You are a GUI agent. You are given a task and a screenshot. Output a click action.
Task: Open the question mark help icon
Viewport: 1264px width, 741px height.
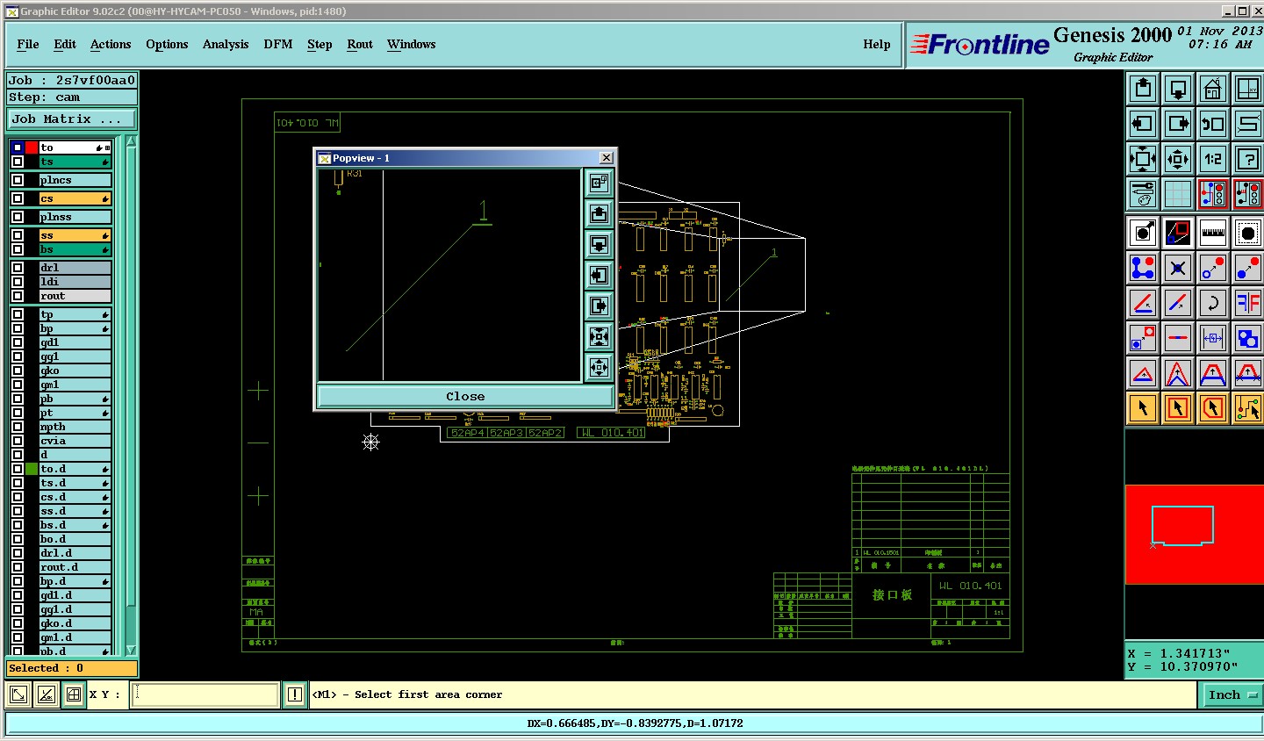pyautogui.click(x=1247, y=159)
